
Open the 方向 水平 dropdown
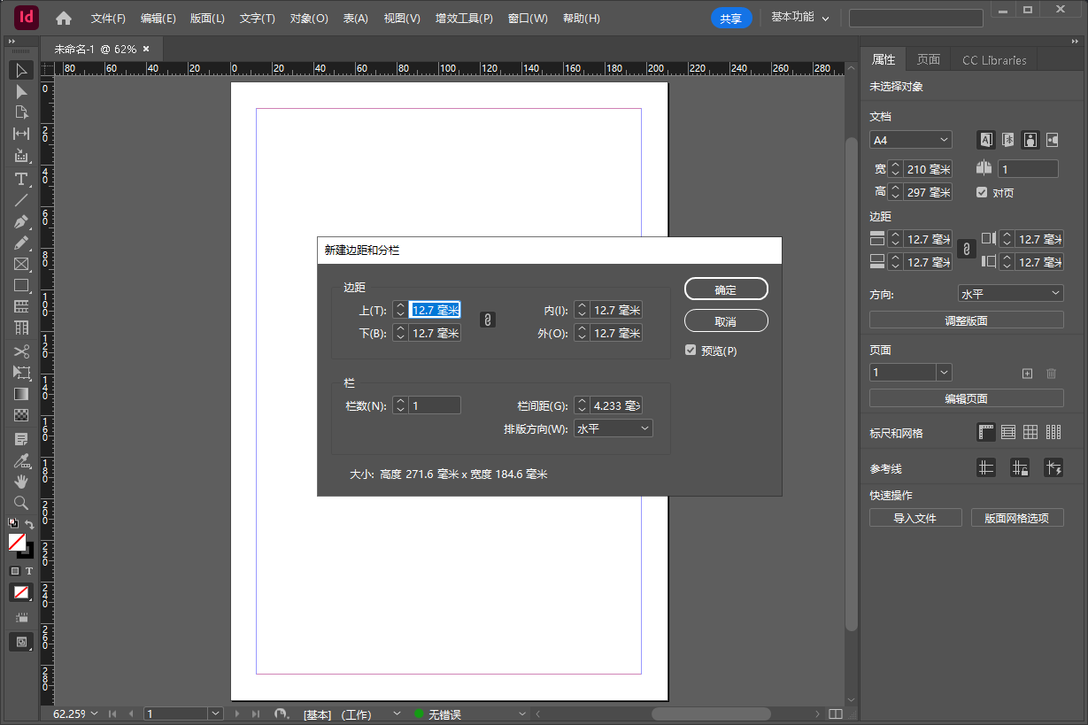click(x=1010, y=292)
